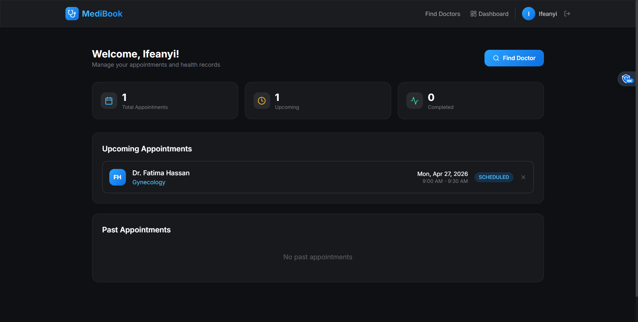
Task: Click the Gynecology specialty label
Action: click(x=149, y=182)
